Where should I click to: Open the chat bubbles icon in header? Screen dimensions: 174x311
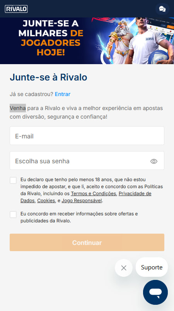[x=162, y=9]
